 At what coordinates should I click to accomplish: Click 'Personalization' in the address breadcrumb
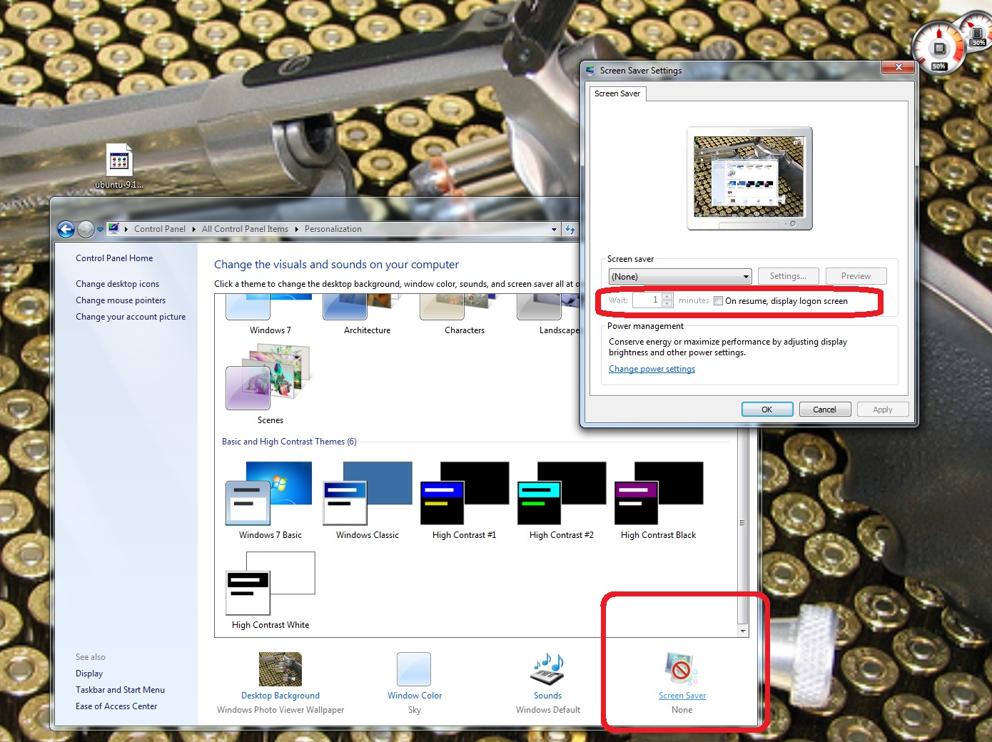pyautogui.click(x=333, y=229)
